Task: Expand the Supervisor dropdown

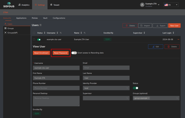Action: pyautogui.click(x=106, y=98)
